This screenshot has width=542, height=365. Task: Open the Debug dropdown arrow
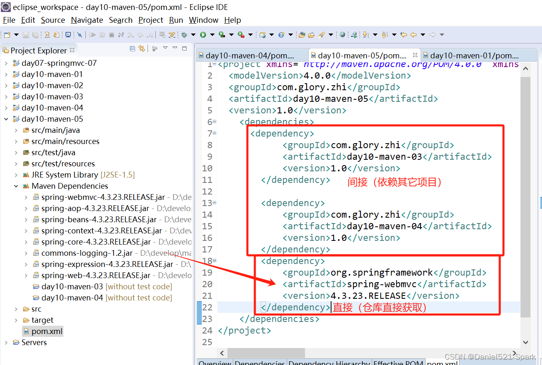coord(193,35)
